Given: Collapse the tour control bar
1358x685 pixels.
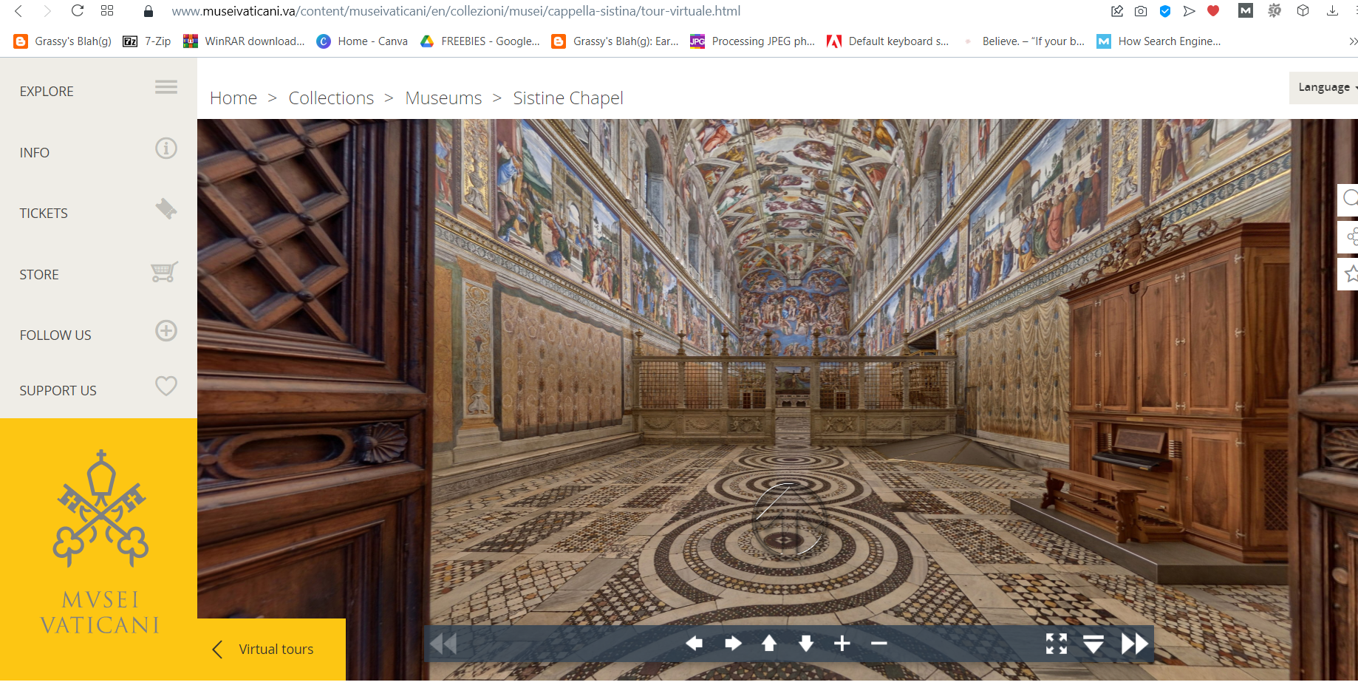Looking at the screenshot, I should [x=1093, y=644].
